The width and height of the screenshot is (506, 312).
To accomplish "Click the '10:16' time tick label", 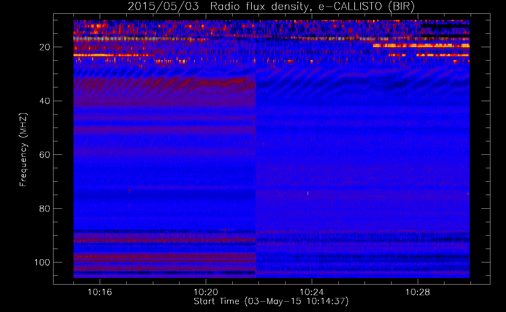I will pos(100,292).
